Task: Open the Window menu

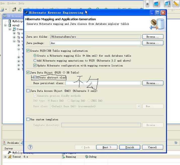Action: pyautogui.click(x=12, y=3)
